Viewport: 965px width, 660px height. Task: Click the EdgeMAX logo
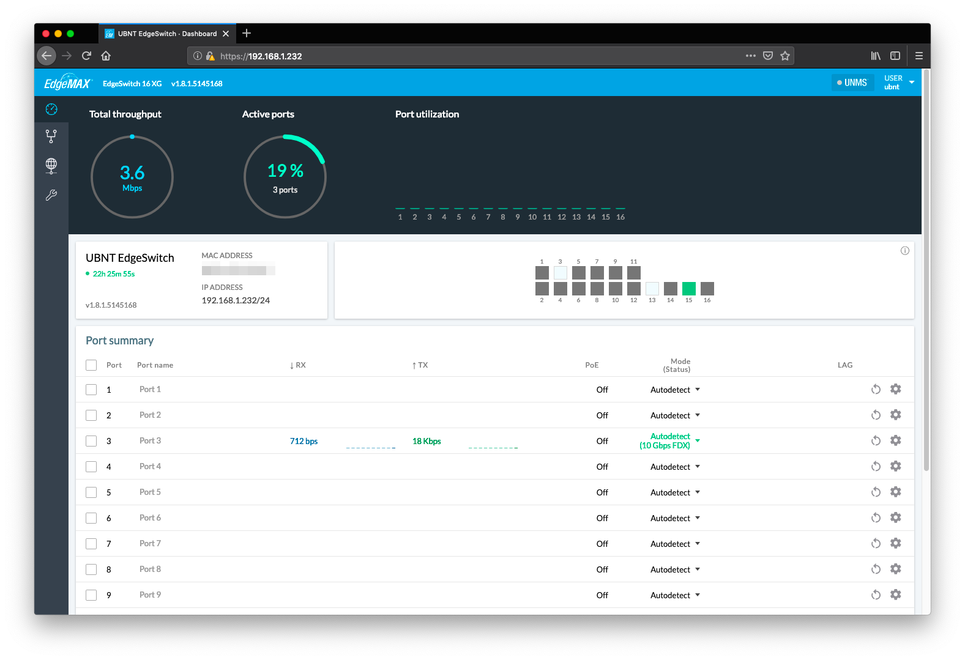(67, 83)
